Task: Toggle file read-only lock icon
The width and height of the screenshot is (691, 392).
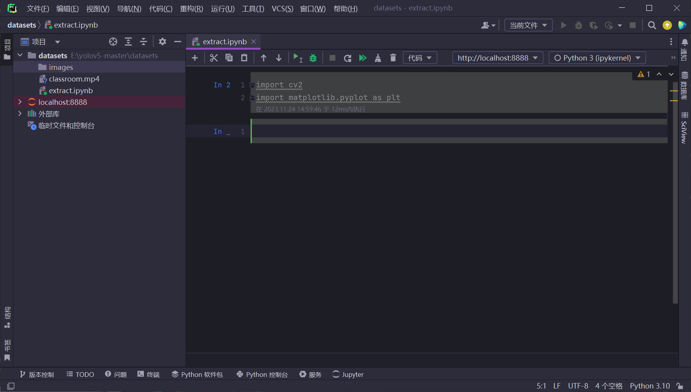Action: pos(680,386)
